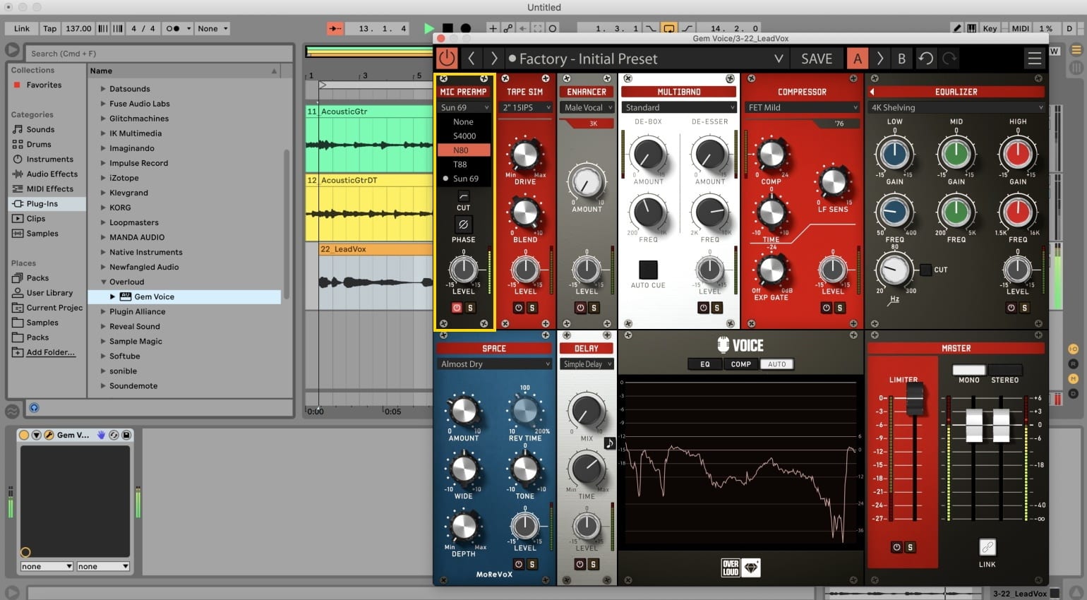Open the Equalizer 4K Shelving dropdown

tap(956, 107)
